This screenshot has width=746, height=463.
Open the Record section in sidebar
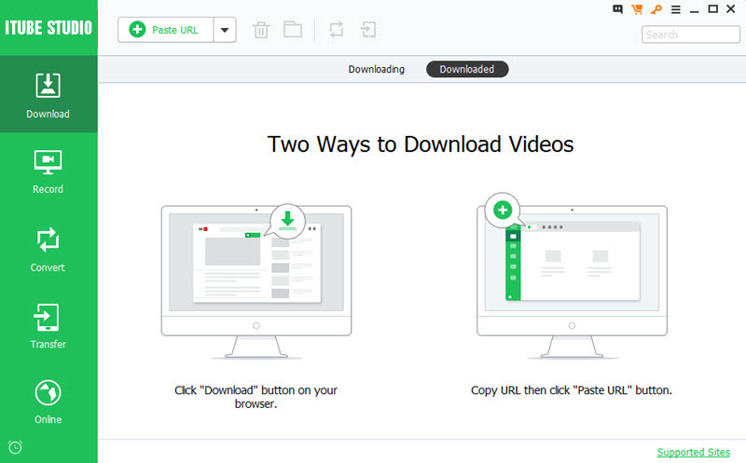pyautogui.click(x=48, y=171)
